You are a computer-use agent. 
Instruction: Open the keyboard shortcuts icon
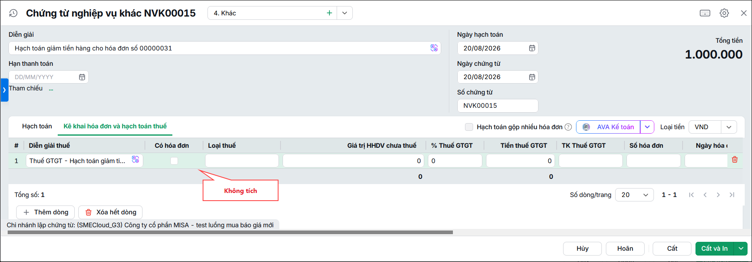click(x=705, y=13)
